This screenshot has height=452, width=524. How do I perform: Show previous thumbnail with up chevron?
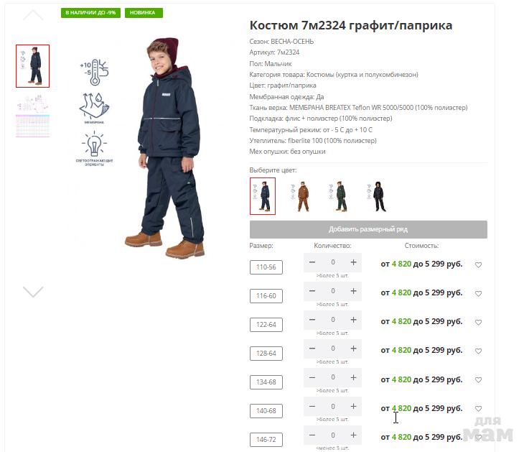coord(33,15)
